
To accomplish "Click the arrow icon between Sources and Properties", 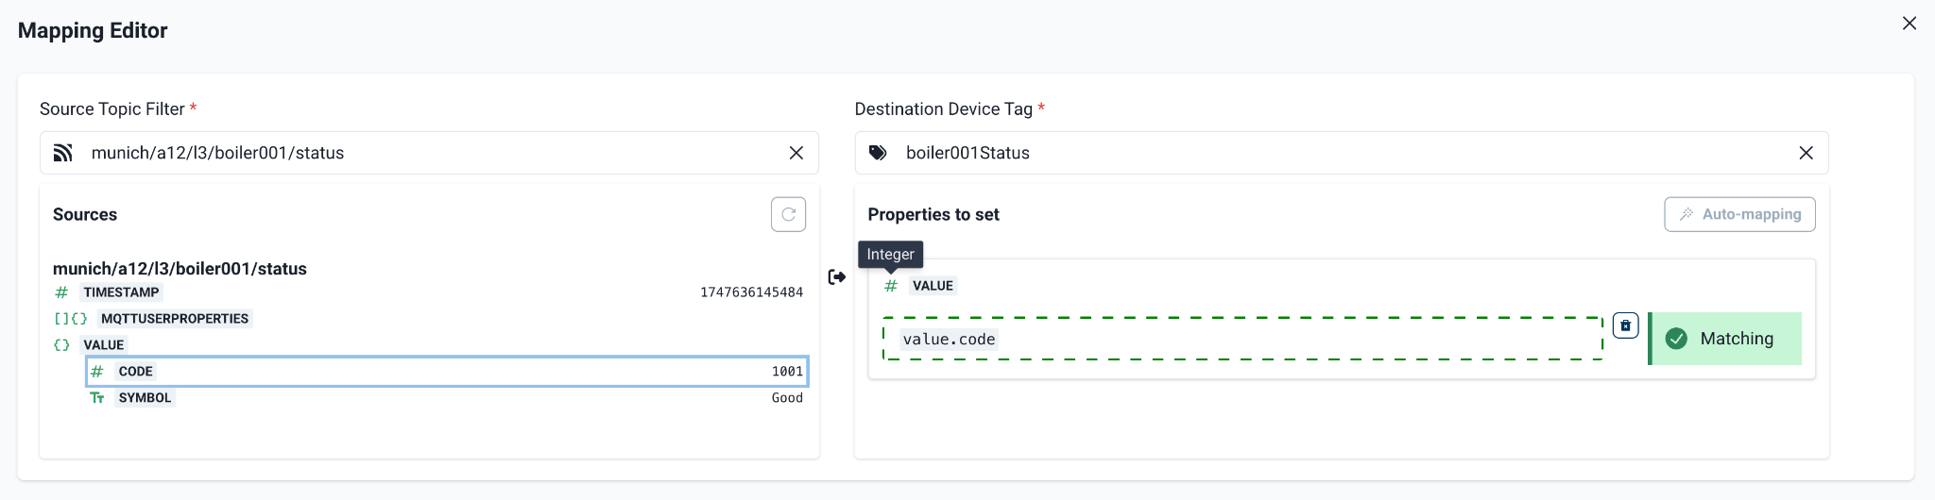I will [837, 276].
